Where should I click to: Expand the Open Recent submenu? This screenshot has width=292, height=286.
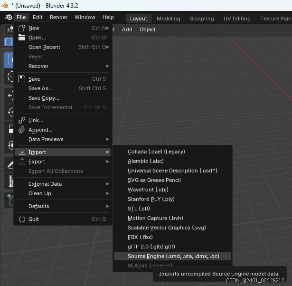click(108, 47)
